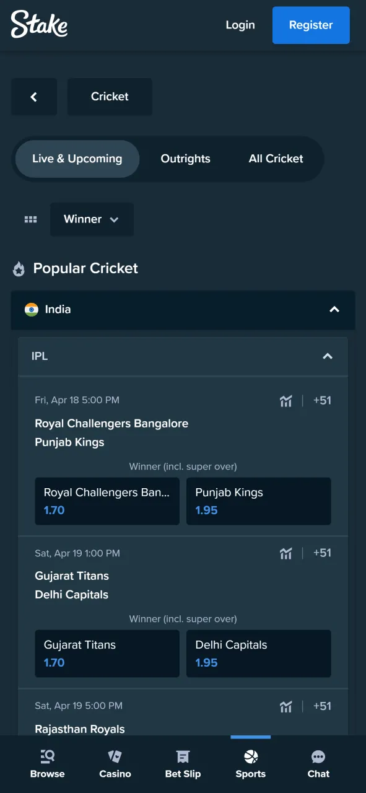
Task: Open the Chat bubble icon
Action: (318, 763)
